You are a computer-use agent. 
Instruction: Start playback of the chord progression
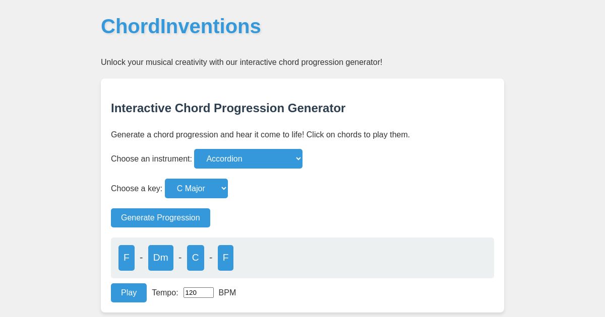pos(129,292)
